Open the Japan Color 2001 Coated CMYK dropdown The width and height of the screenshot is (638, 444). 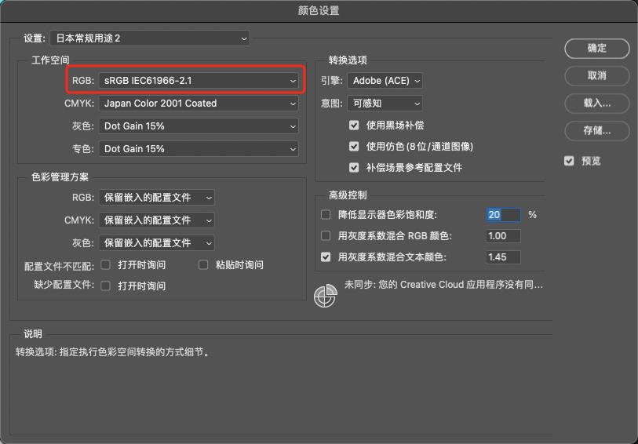(x=199, y=104)
